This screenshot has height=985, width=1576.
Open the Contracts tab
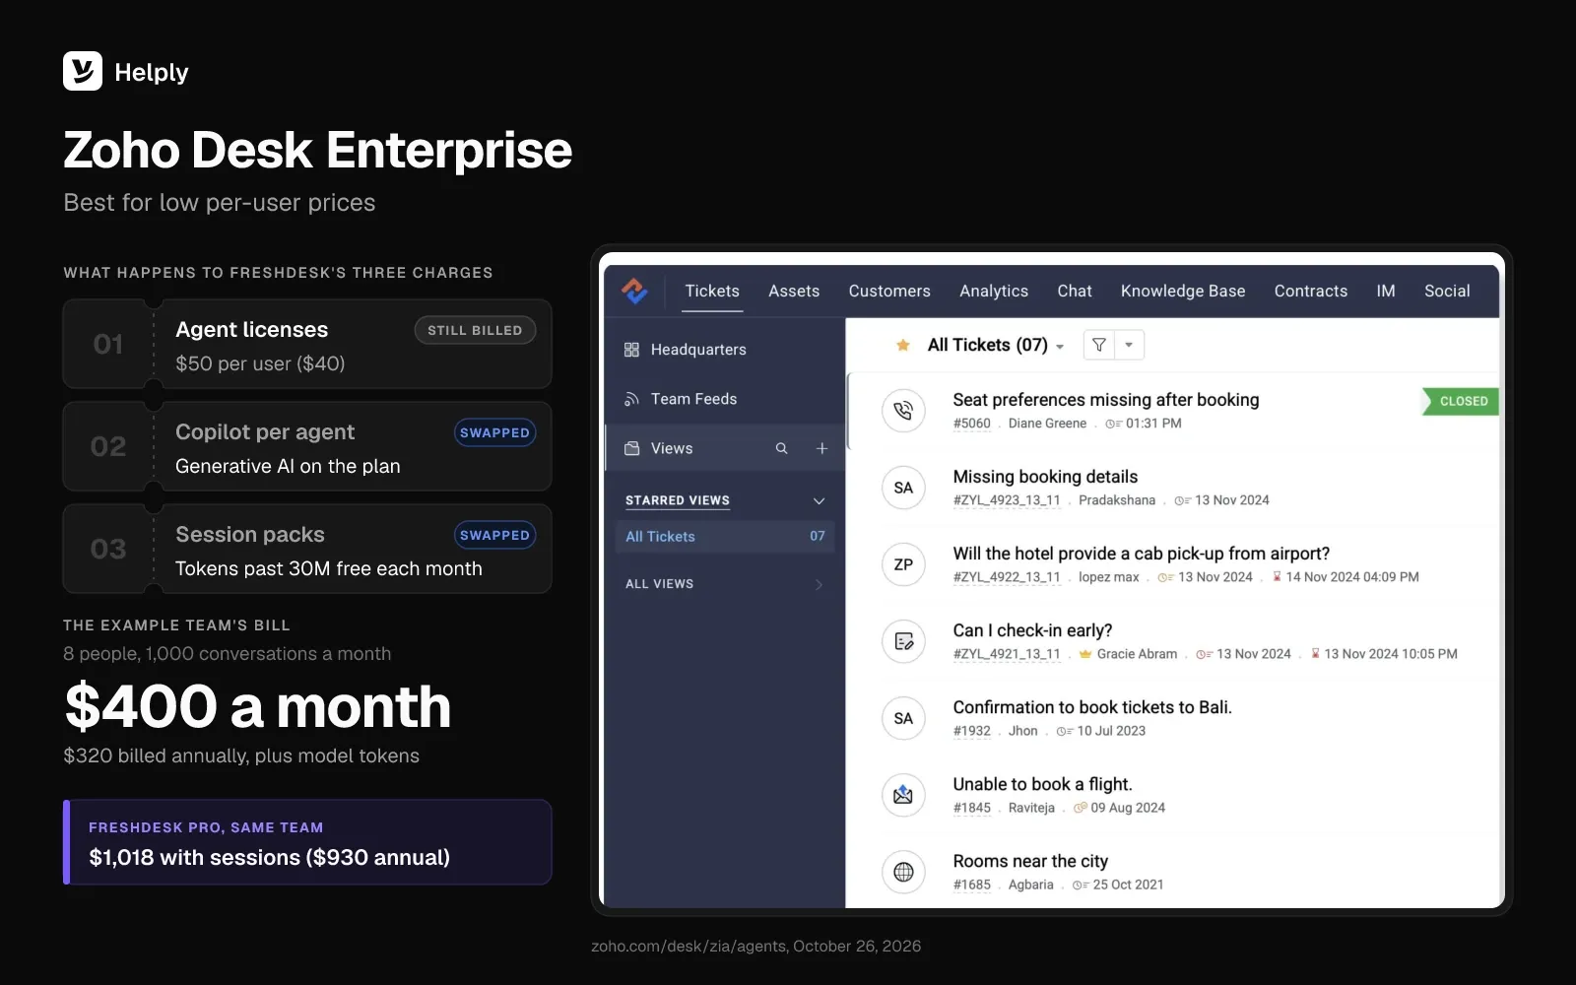pyautogui.click(x=1311, y=291)
